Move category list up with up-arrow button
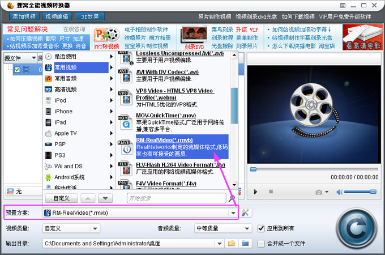385x255 pixels. (88, 198)
